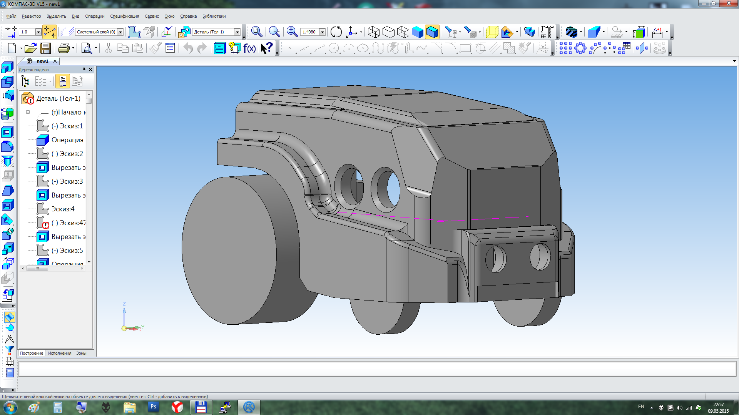Click the Rebuild model icon
Image resolution: width=739 pixels, height=415 pixels.
pos(336,32)
